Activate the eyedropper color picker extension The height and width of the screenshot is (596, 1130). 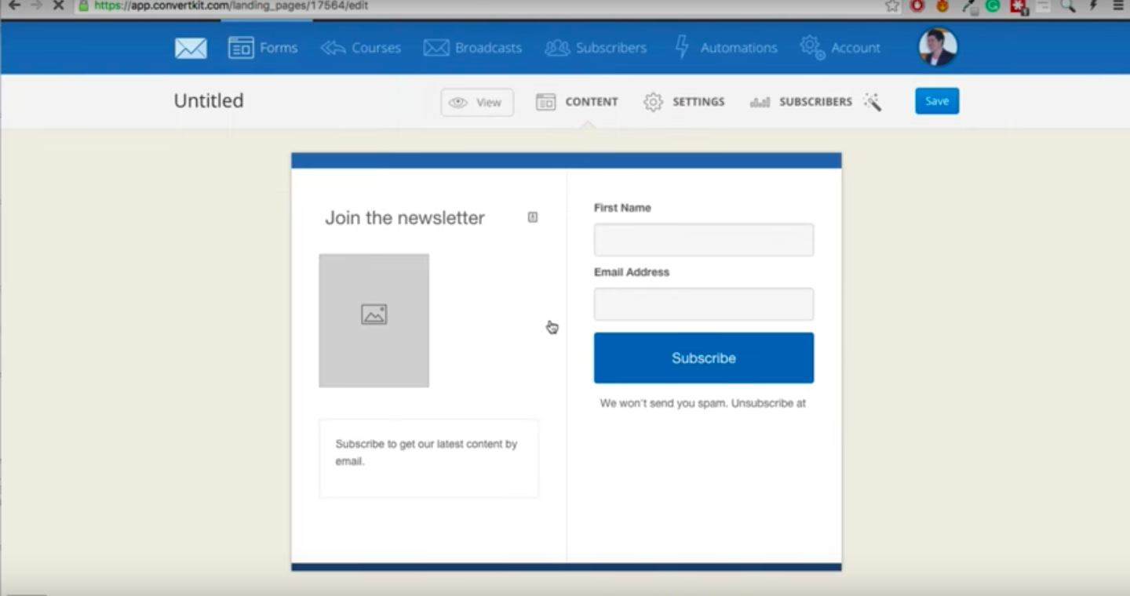point(970,6)
